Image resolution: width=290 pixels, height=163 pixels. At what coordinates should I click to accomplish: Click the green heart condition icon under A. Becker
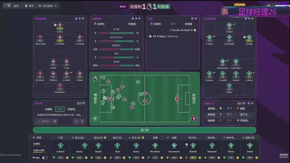tap(54, 158)
